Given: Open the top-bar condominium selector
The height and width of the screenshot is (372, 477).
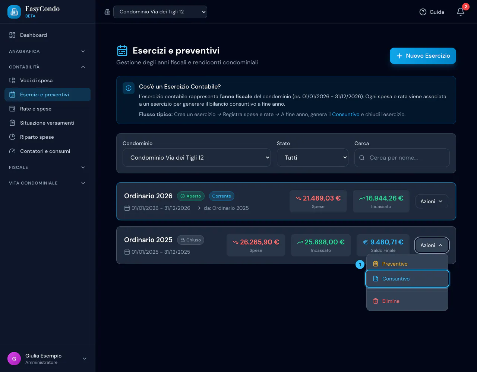Looking at the screenshot, I should coord(160,12).
